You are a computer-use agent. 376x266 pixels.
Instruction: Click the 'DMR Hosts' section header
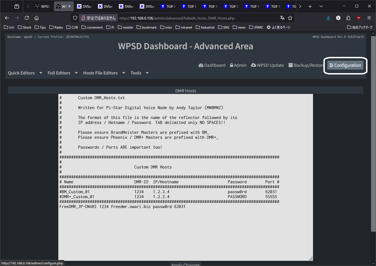[x=186, y=91]
